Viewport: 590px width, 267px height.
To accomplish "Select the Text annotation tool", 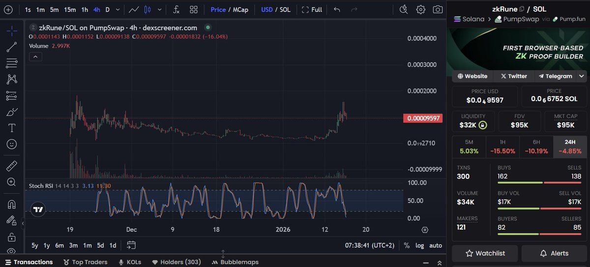I will [12, 128].
